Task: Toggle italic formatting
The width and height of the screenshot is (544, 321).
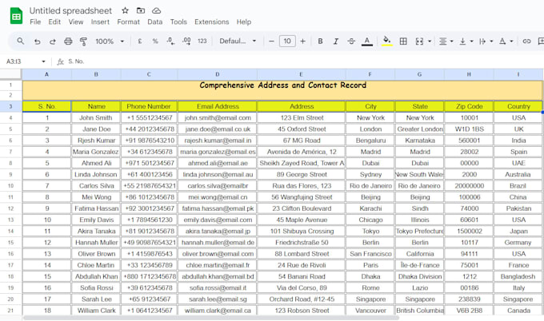Action: [x=335, y=42]
